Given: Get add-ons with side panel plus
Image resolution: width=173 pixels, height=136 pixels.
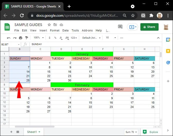Looking at the screenshot, I should [x=168, y=81].
